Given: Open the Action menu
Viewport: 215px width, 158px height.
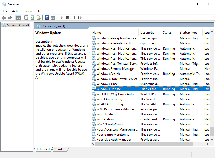Looking at the screenshot, I should click(17, 11).
